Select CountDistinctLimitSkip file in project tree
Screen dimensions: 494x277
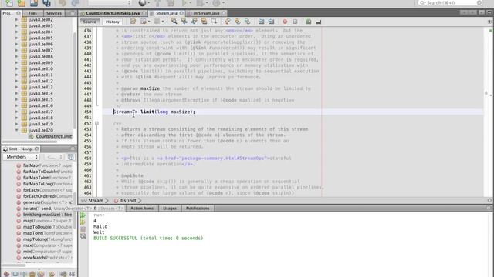[50, 136]
